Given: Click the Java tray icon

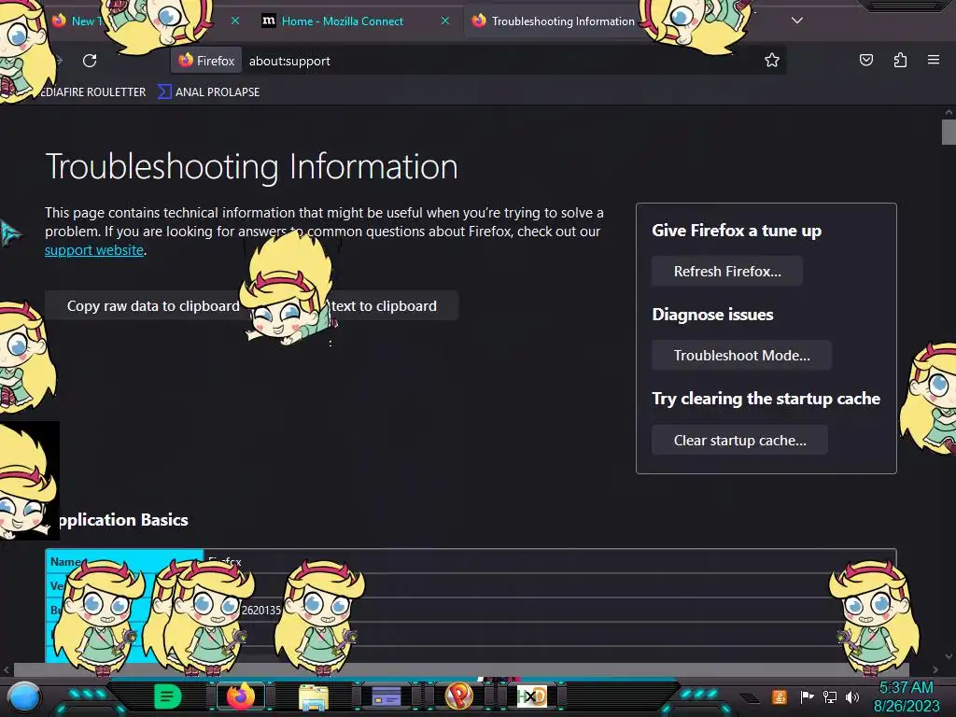Looking at the screenshot, I should click(x=779, y=696).
